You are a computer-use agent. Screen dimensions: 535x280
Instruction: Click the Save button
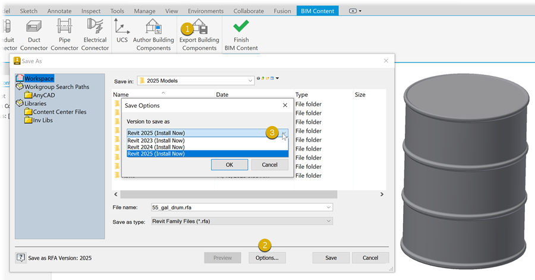(331, 258)
